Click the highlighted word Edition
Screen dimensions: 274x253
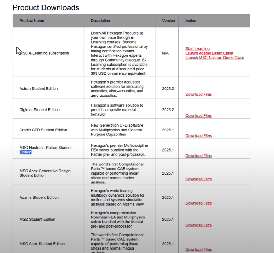pyautogui.click(x=25, y=152)
